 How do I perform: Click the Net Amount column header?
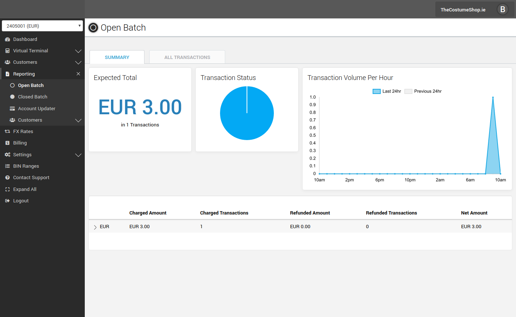pos(474,213)
